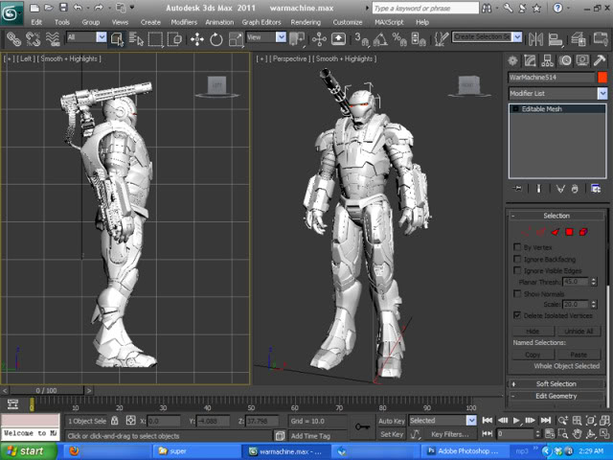Click the Unhide All button
613x460 pixels.
579,331
